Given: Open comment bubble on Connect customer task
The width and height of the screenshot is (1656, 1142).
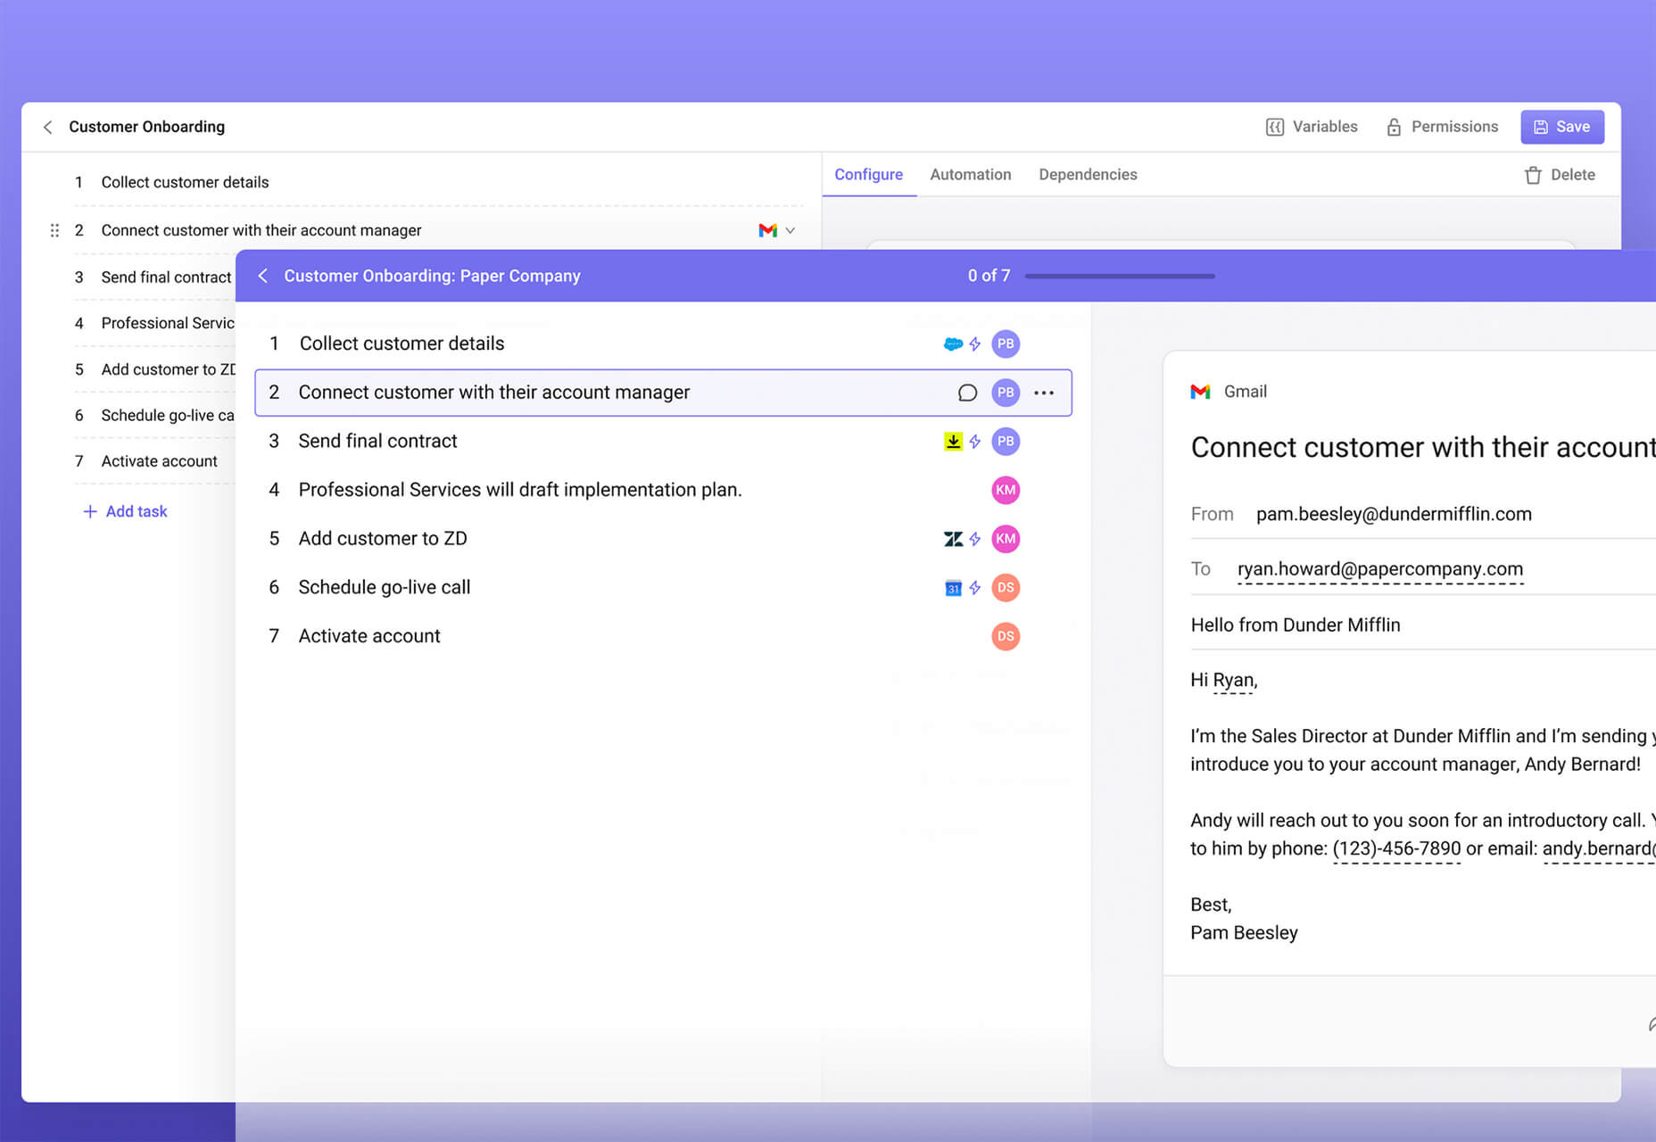Looking at the screenshot, I should point(967,393).
